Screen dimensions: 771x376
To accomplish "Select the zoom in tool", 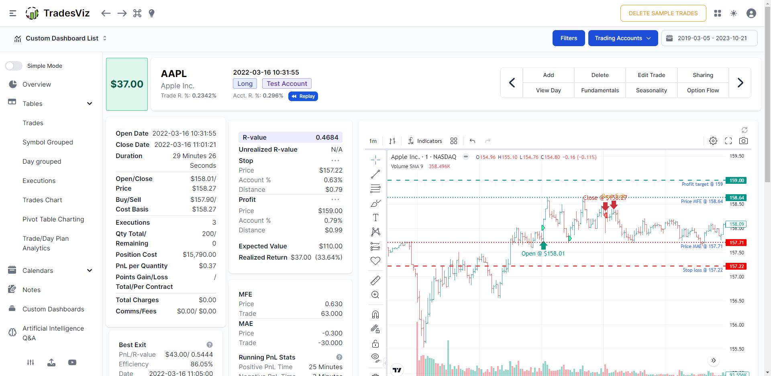I will [x=375, y=295].
